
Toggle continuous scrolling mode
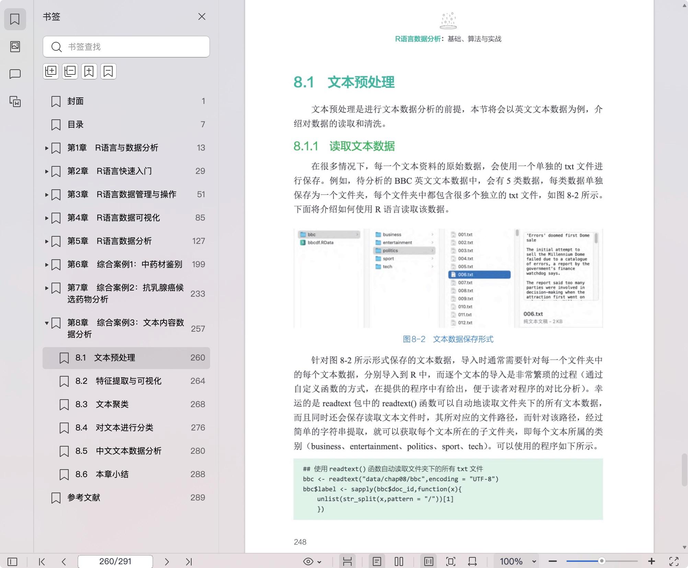(x=347, y=561)
